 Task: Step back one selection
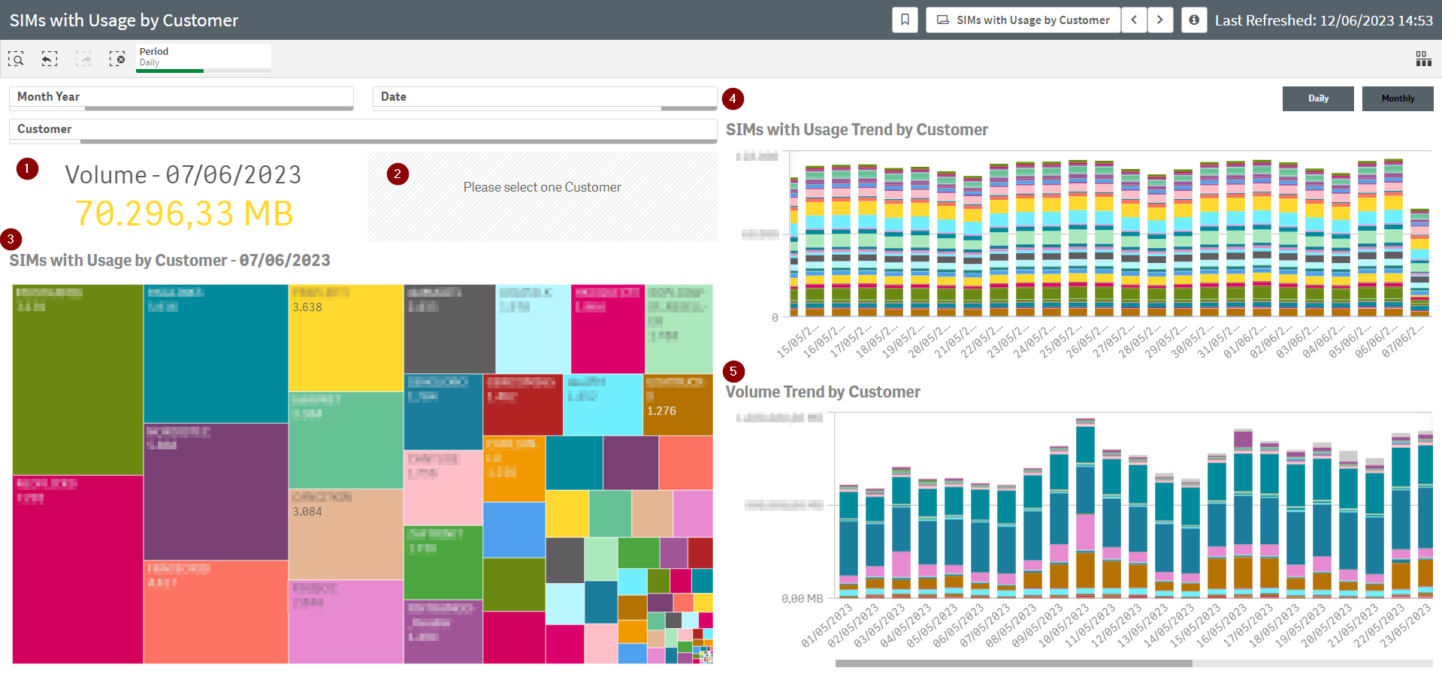tap(50, 59)
